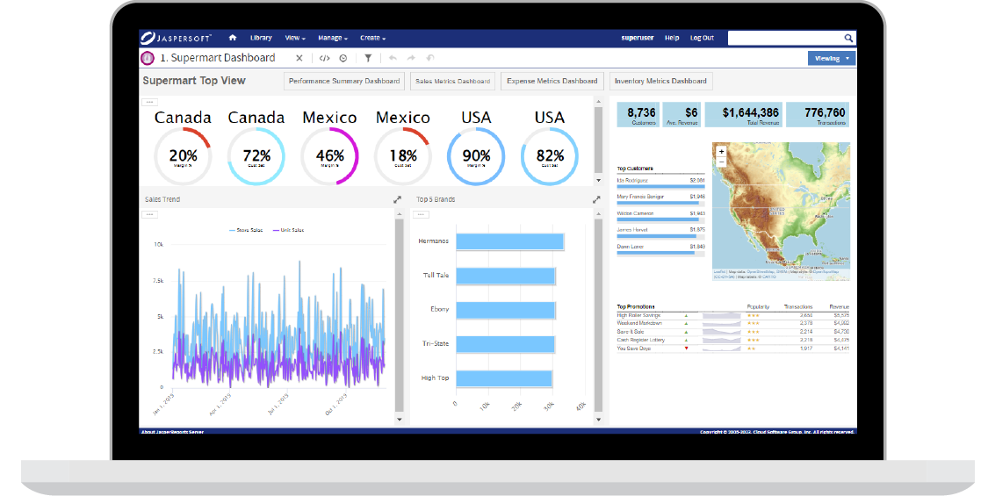Viewport: 988px width, 496px height.
Task: Click the redo arrow in toolbar
Action: [x=412, y=58]
